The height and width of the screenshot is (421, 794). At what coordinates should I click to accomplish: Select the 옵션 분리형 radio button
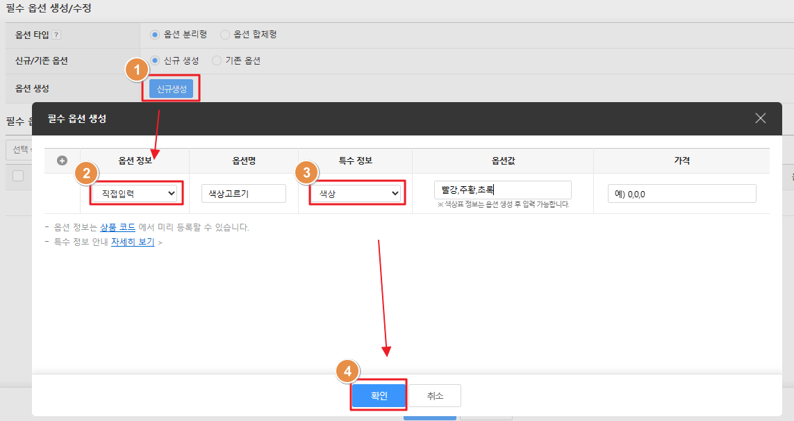point(155,35)
